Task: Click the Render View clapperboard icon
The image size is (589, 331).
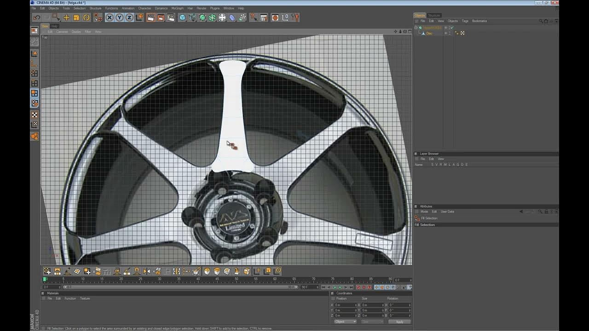Action: click(150, 17)
